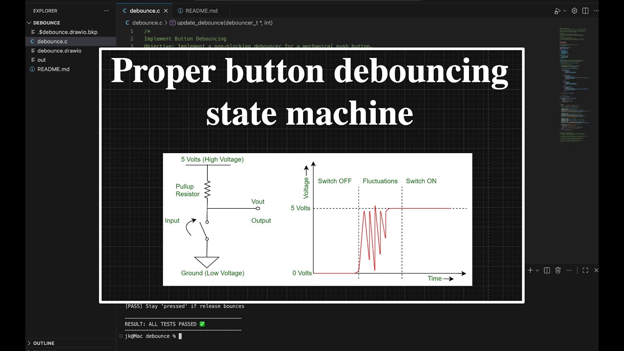Select debounce.c in the Explorer
The height and width of the screenshot is (351, 624).
point(71,41)
